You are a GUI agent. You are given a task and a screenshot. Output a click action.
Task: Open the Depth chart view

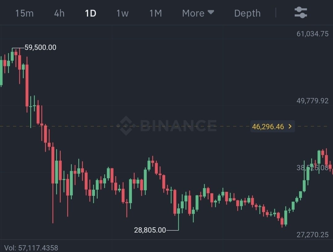[x=247, y=13]
